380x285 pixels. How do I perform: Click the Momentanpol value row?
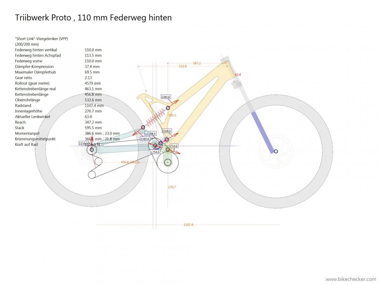coord(67,133)
